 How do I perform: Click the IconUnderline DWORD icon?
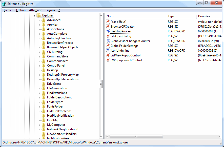(x=108, y=50)
